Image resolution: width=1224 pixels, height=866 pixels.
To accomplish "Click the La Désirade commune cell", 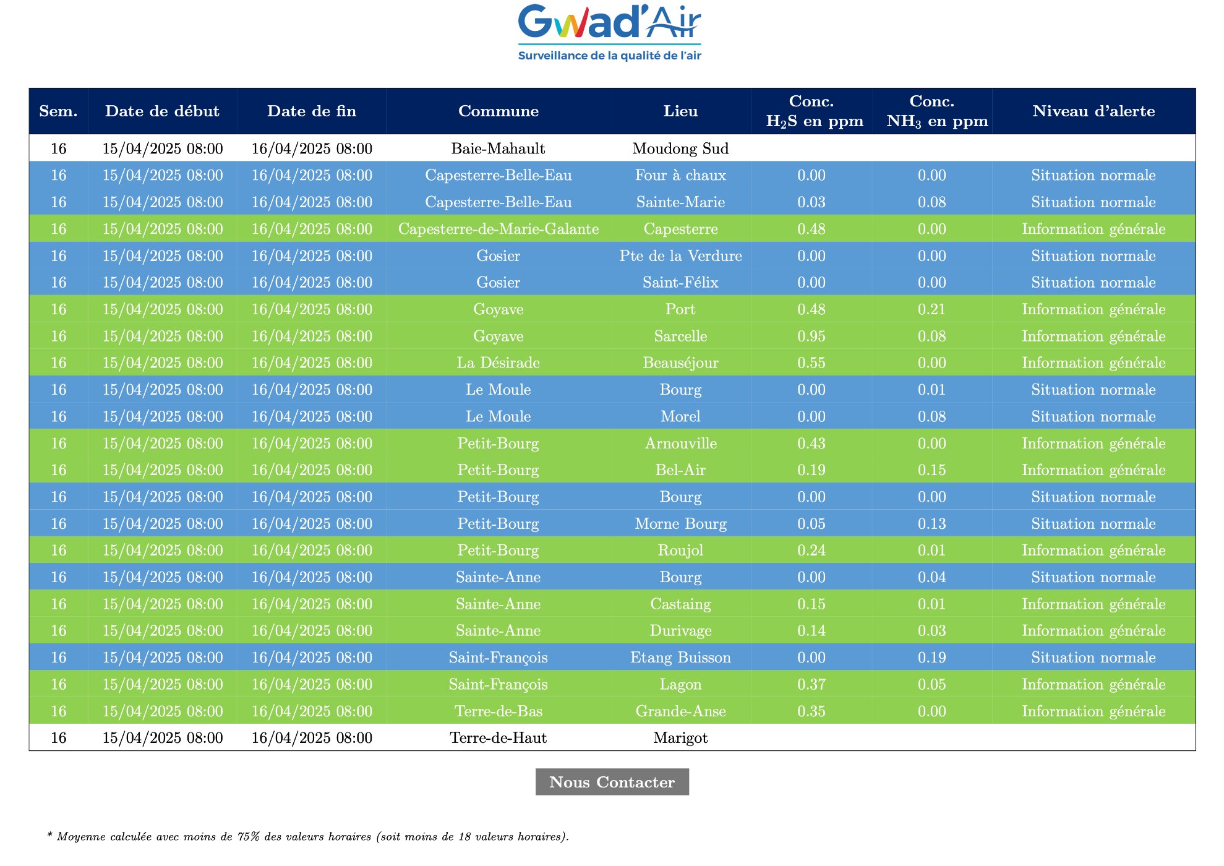I will pos(499,362).
